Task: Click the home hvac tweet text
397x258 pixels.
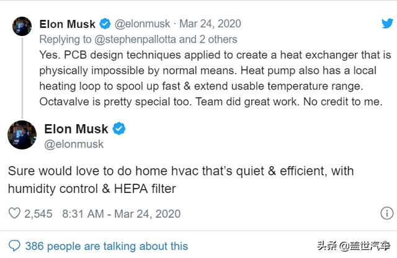Action: [x=180, y=178]
